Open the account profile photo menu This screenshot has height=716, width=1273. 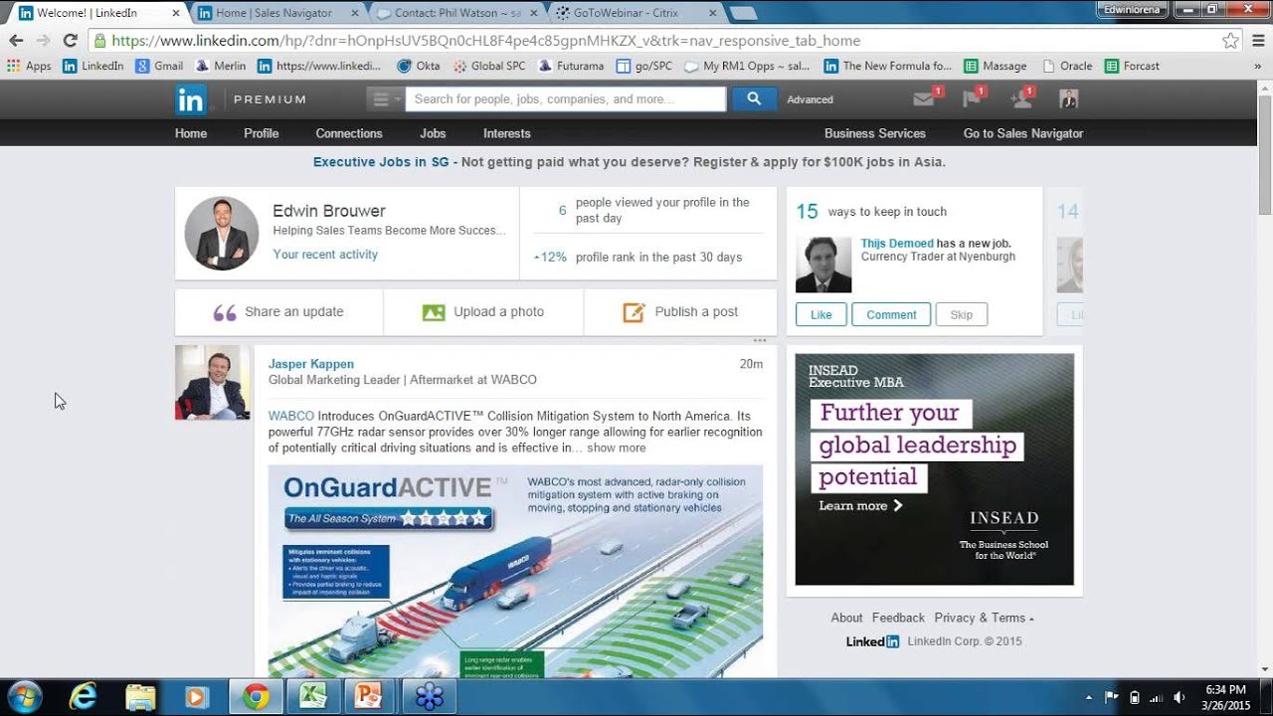(x=1068, y=98)
